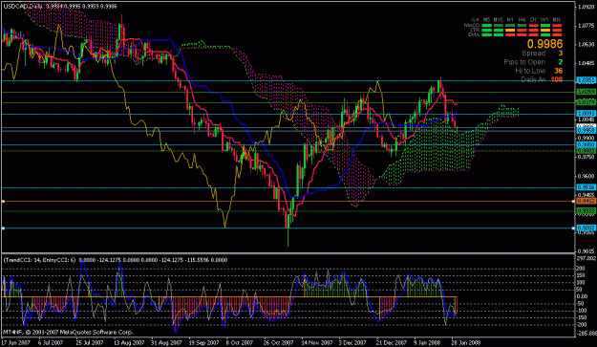Select the M5 timeframe header
The height and width of the screenshot is (347, 597).
pyautogui.click(x=486, y=20)
